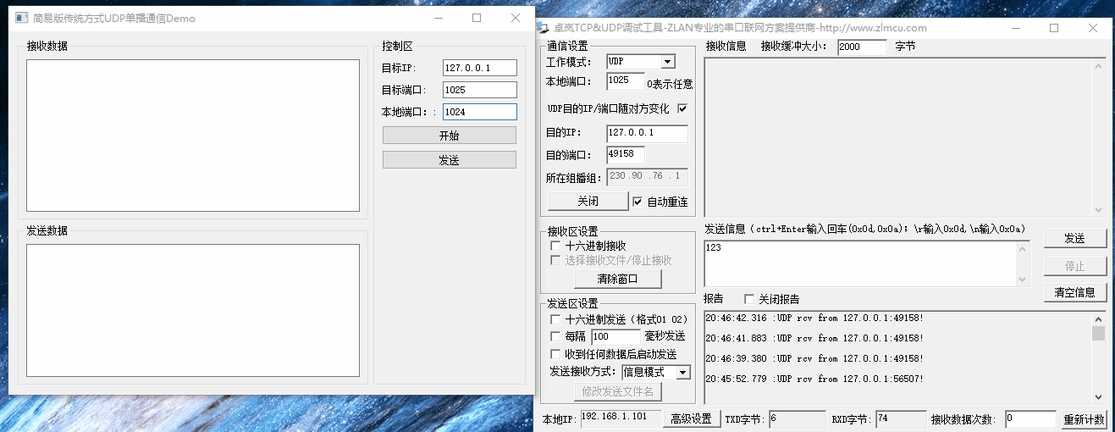Enable the 每隔 interval send checkbox
Screen dimensions: 1115x432
point(555,336)
